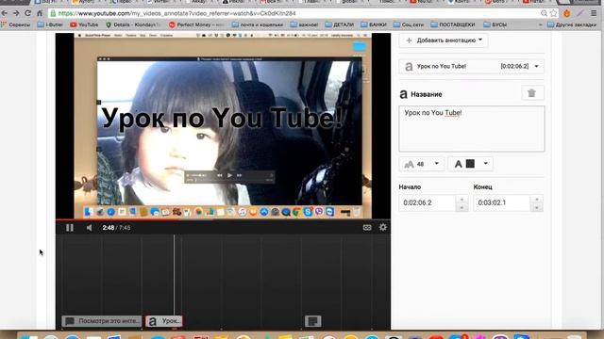
Task: Go forward in the browser
Action: [x=16, y=13]
